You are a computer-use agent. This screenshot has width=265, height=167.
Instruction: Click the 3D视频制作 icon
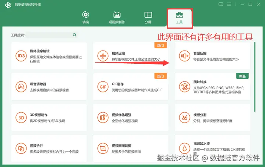[21, 118]
